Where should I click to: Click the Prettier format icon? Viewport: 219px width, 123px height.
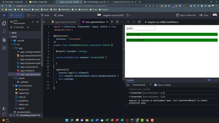pyautogui.click(x=112, y=22)
